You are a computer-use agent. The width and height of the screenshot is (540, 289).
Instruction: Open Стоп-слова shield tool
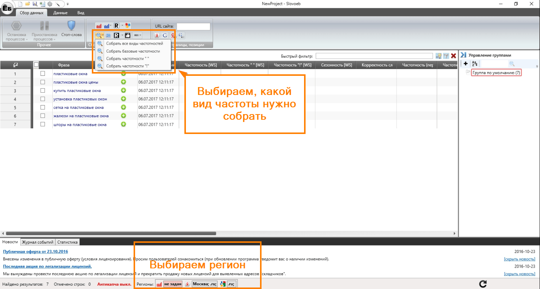click(71, 29)
